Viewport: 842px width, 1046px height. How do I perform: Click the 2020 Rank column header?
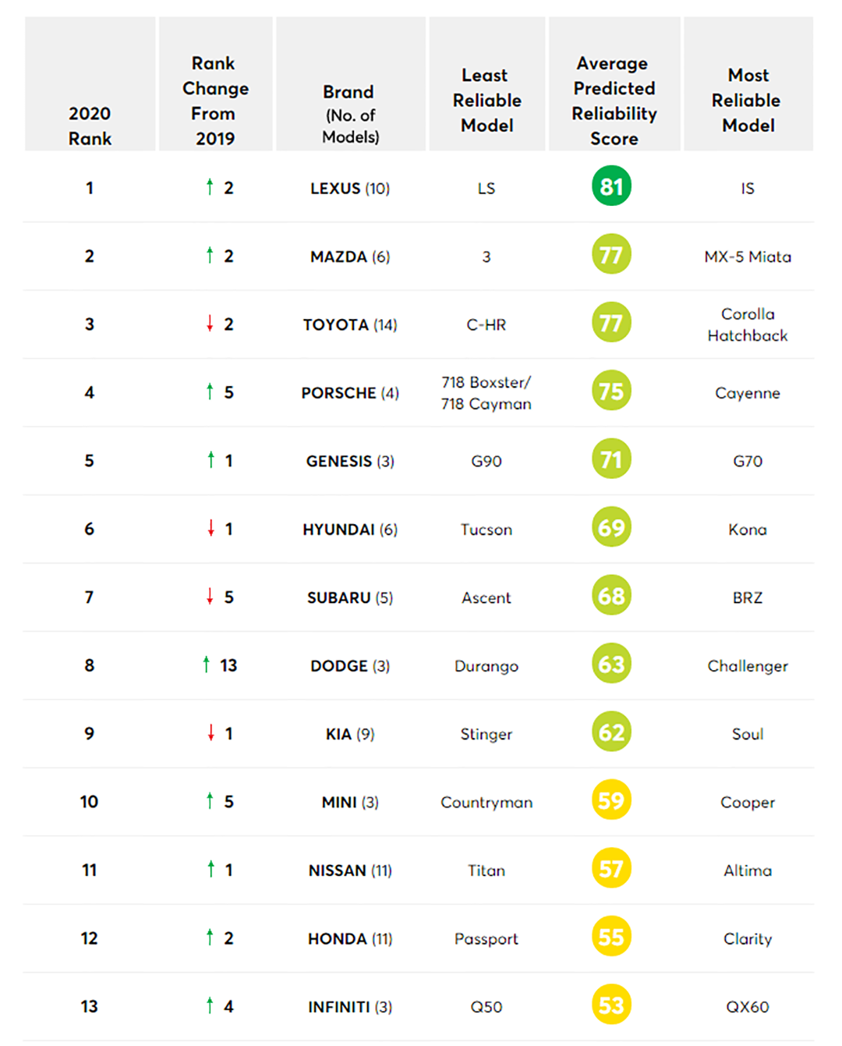click(x=90, y=126)
